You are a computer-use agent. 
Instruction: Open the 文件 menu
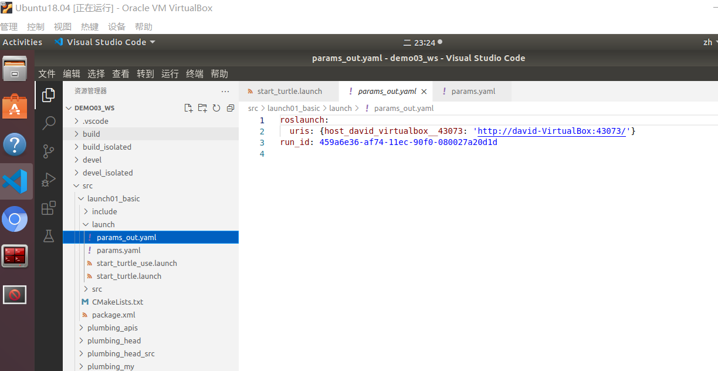click(x=47, y=74)
